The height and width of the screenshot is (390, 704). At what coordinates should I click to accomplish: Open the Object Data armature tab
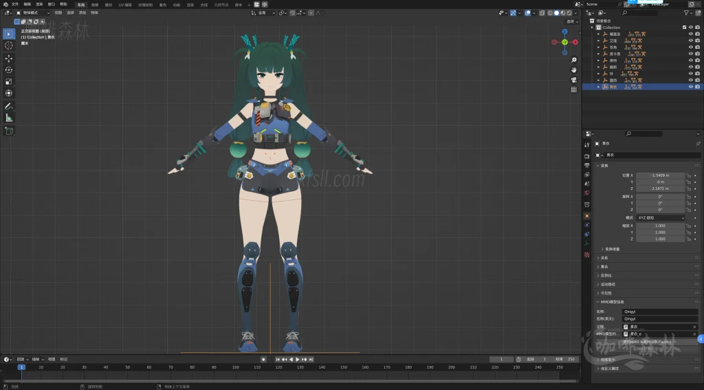point(587,243)
